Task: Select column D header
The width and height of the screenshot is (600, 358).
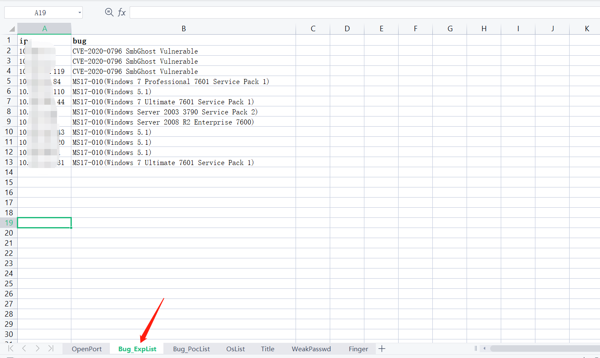Action: (x=347, y=29)
